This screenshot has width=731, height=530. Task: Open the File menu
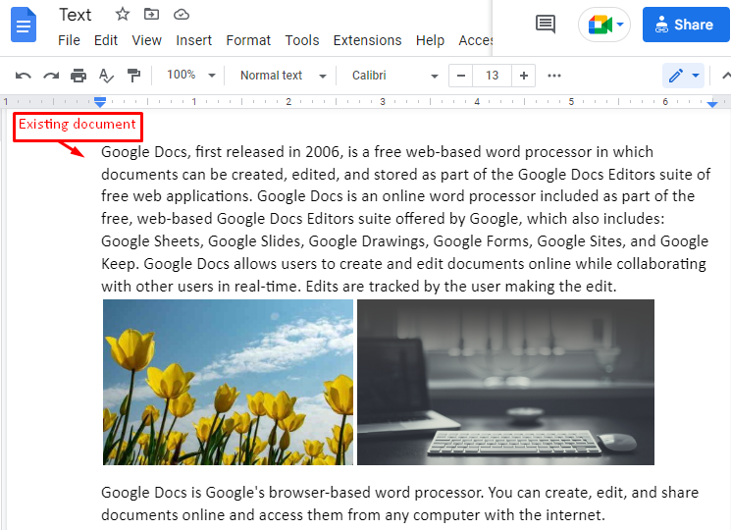click(69, 40)
